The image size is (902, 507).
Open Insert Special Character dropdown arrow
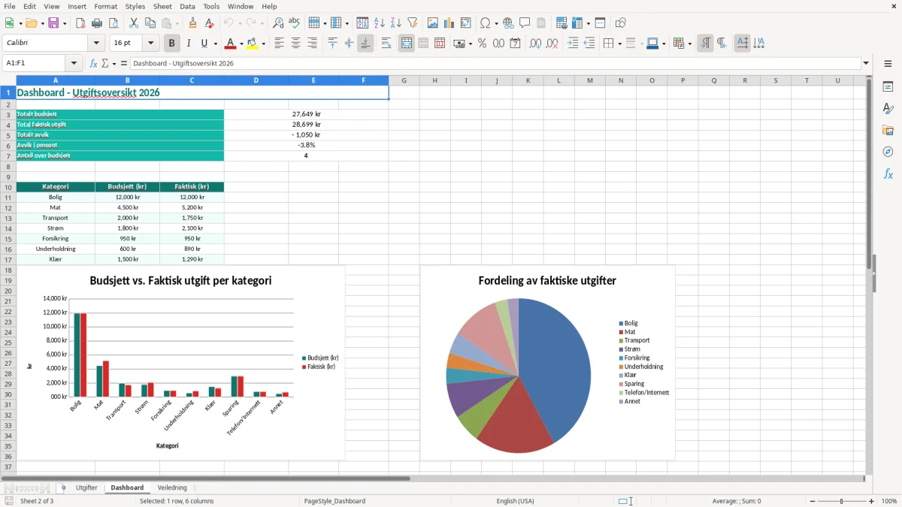click(x=495, y=23)
